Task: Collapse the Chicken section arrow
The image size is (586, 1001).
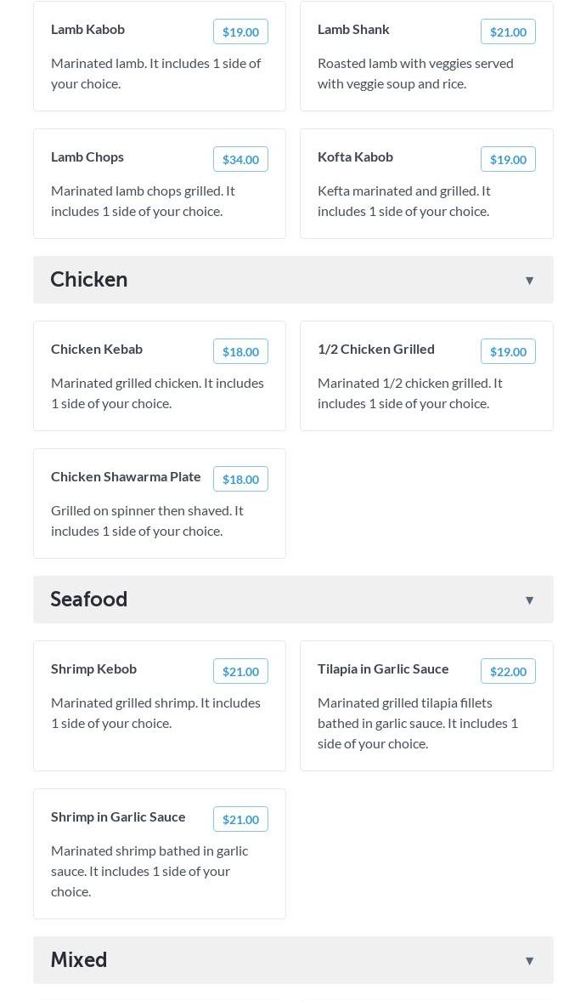Action: click(x=528, y=281)
